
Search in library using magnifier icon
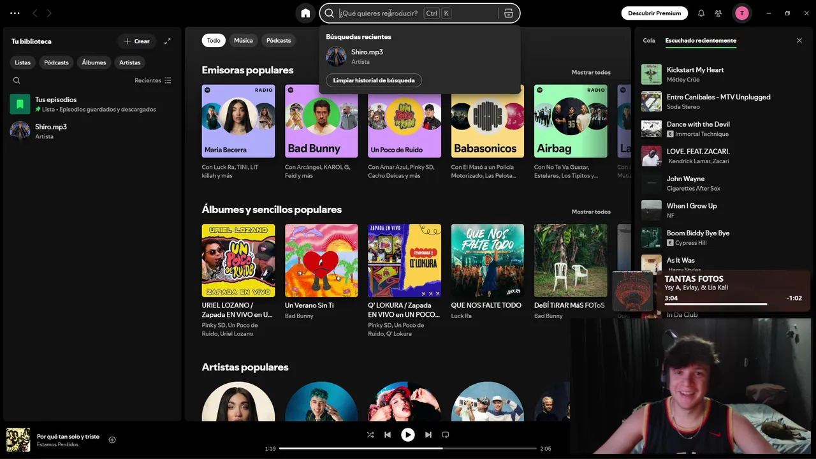pos(17,80)
